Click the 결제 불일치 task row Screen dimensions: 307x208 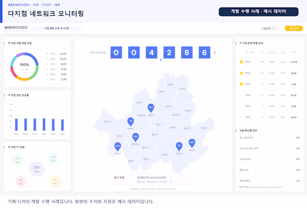click(269, 181)
